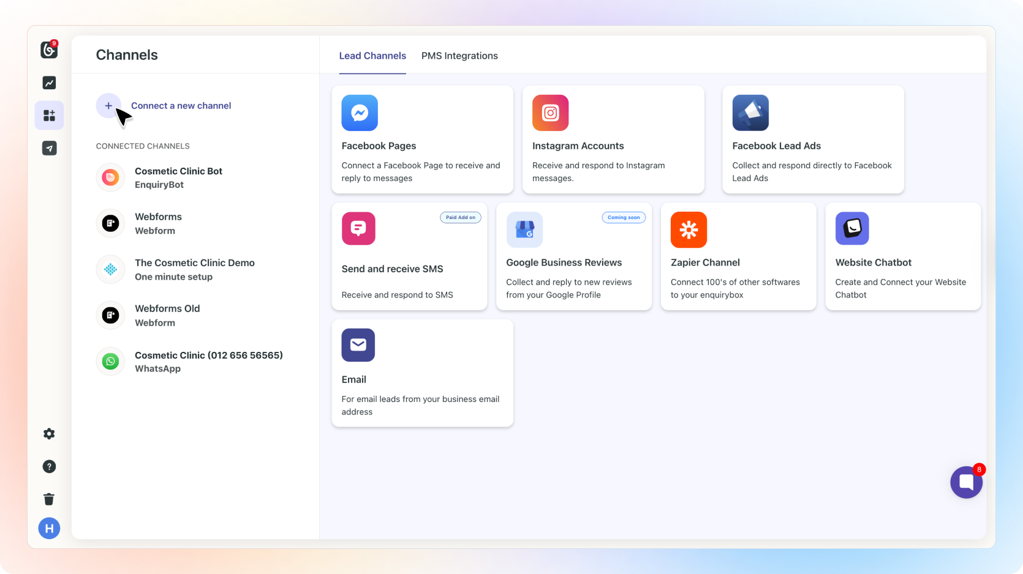Click the Paid Add on badge

tap(461, 217)
